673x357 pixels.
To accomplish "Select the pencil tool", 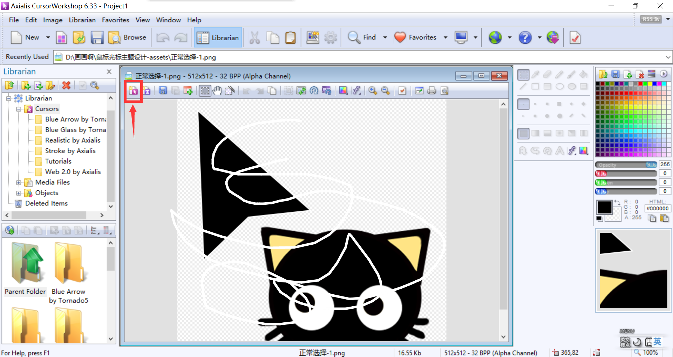I will (559, 75).
